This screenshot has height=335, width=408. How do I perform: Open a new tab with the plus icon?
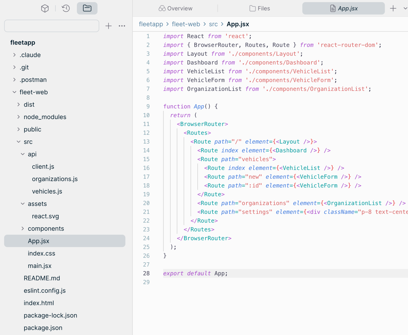point(393,8)
